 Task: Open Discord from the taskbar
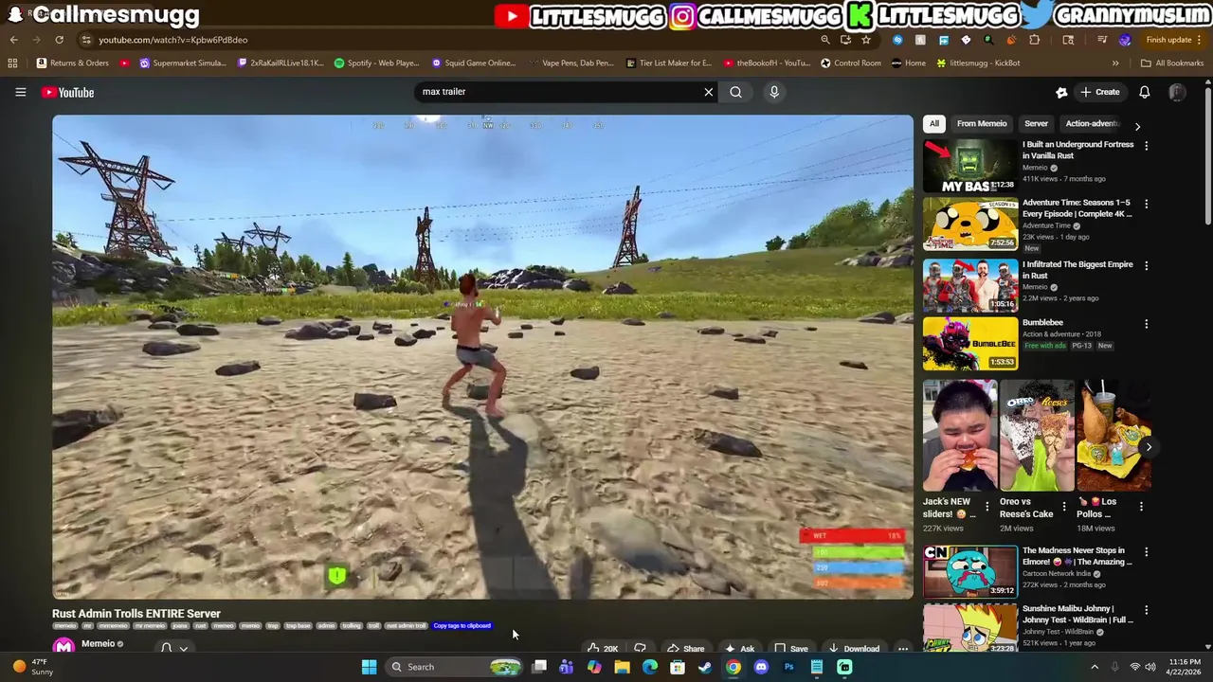click(761, 667)
